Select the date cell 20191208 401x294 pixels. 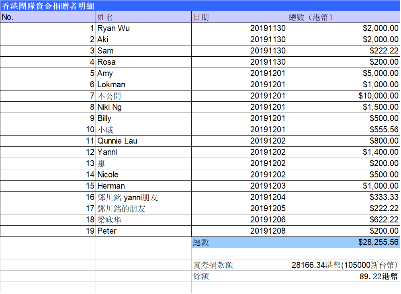pos(239,231)
